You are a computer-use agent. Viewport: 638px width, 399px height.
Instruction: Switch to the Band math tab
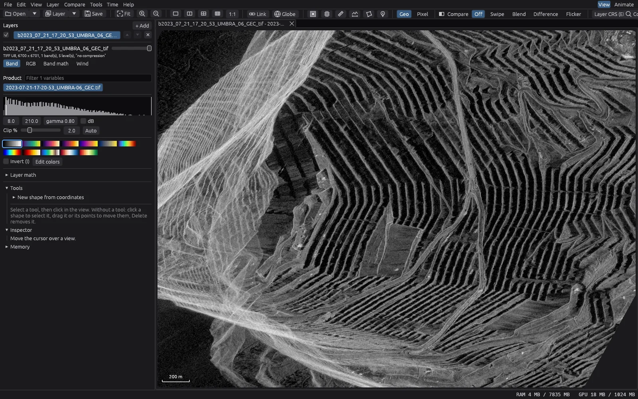point(56,63)
